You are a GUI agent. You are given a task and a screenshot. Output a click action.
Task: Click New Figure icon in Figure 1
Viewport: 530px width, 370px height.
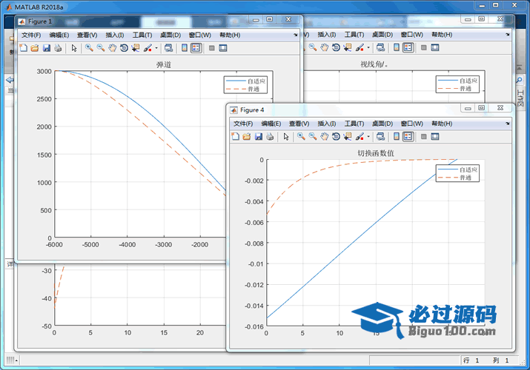pyautogui.click(x=23, y=48)
